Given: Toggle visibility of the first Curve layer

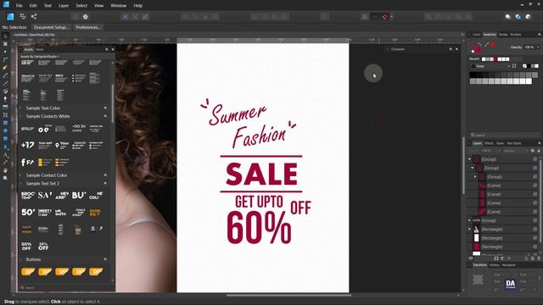Looking at the screenshot, I should (535, 186).
